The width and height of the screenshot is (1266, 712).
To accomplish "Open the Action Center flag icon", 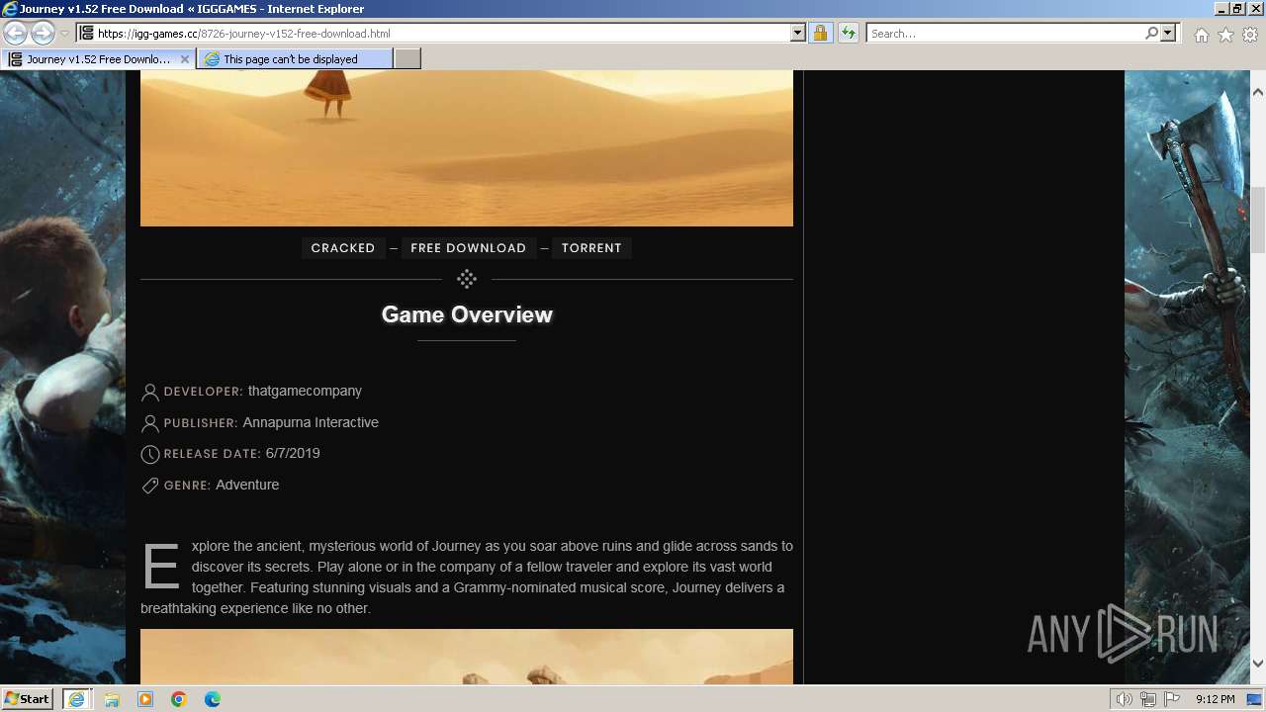I will click(x=1171, y=699).
